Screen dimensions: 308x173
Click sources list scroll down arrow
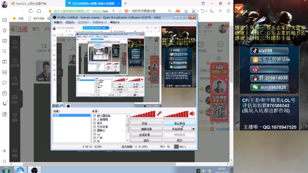point(127,141)
